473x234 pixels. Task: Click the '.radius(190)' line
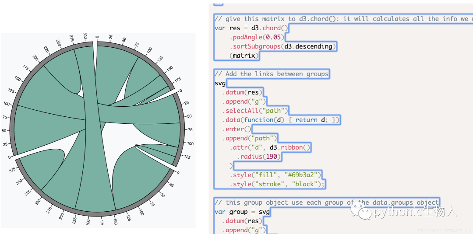click(258, 157)
